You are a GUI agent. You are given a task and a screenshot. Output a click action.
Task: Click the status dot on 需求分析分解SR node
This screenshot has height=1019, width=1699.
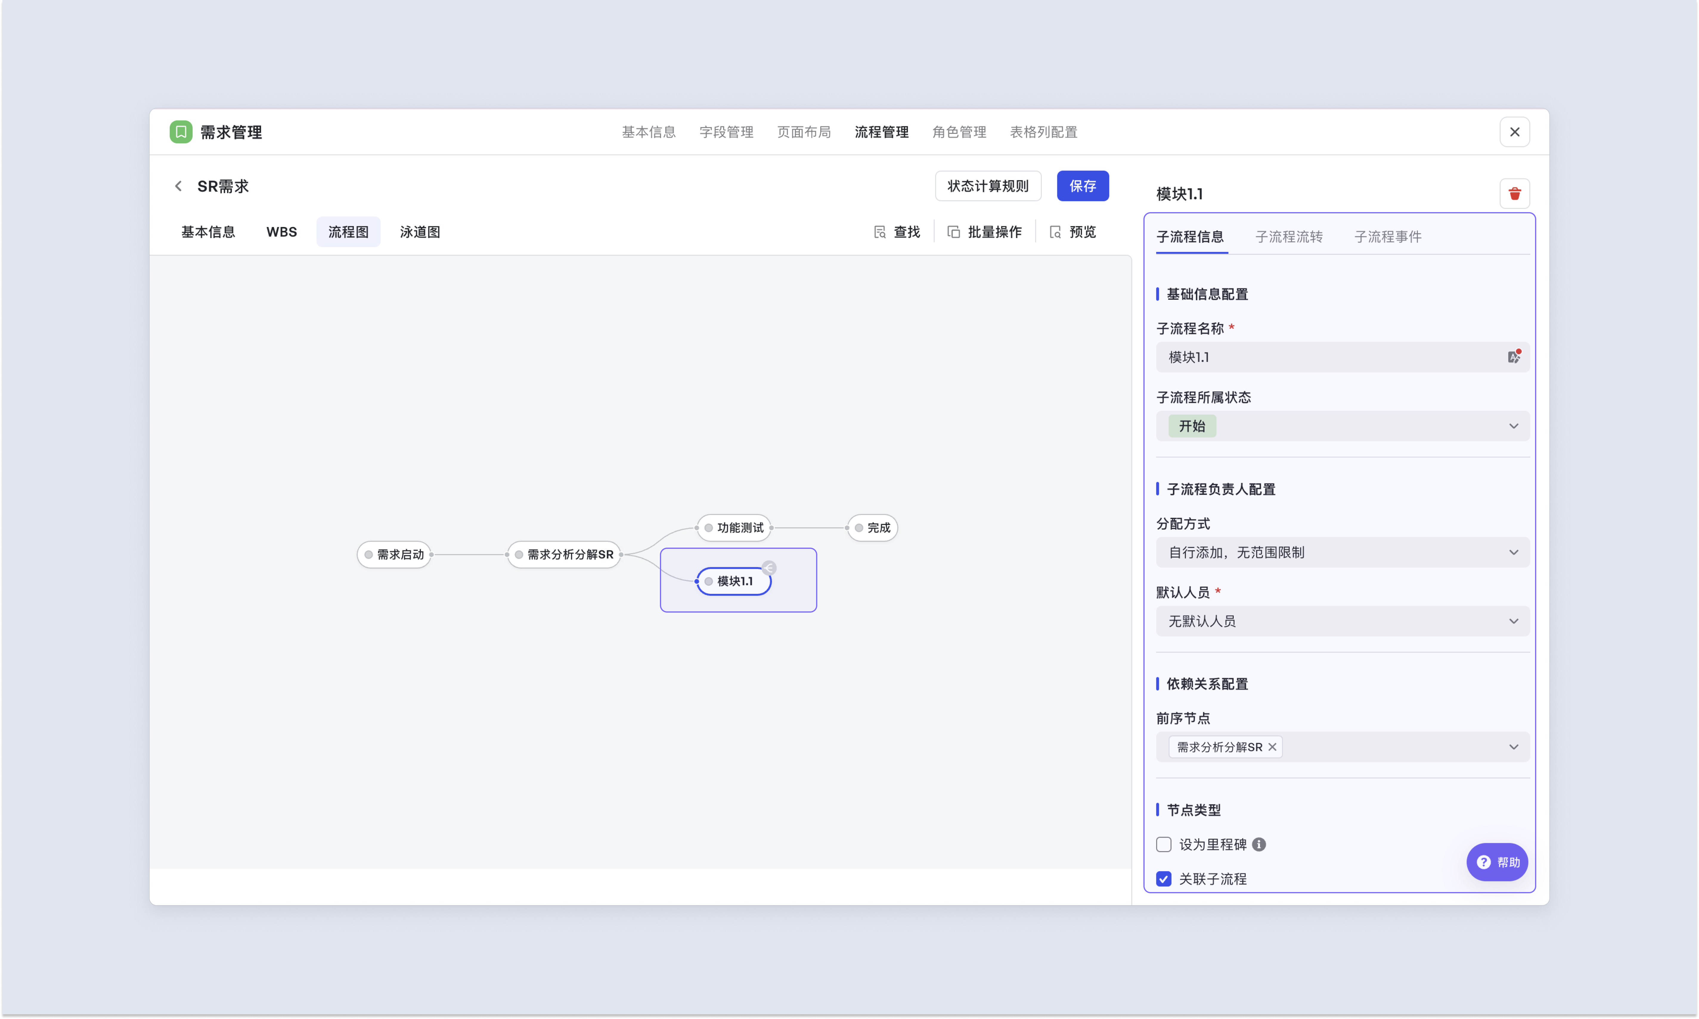pyautogui.click(x=519, y=555)
